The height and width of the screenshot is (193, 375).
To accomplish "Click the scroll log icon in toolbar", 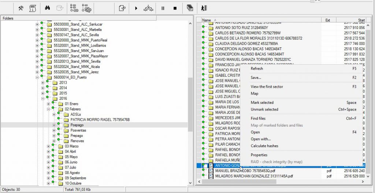I will tap(33, 8).
